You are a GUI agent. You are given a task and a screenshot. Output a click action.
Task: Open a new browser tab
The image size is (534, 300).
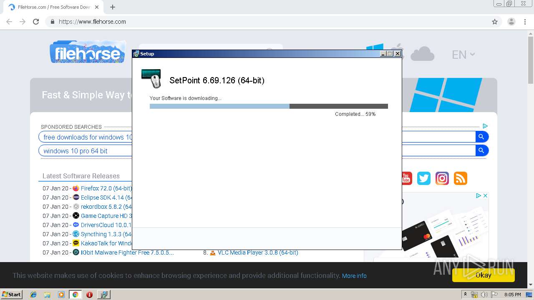click(x=113, y=7)
